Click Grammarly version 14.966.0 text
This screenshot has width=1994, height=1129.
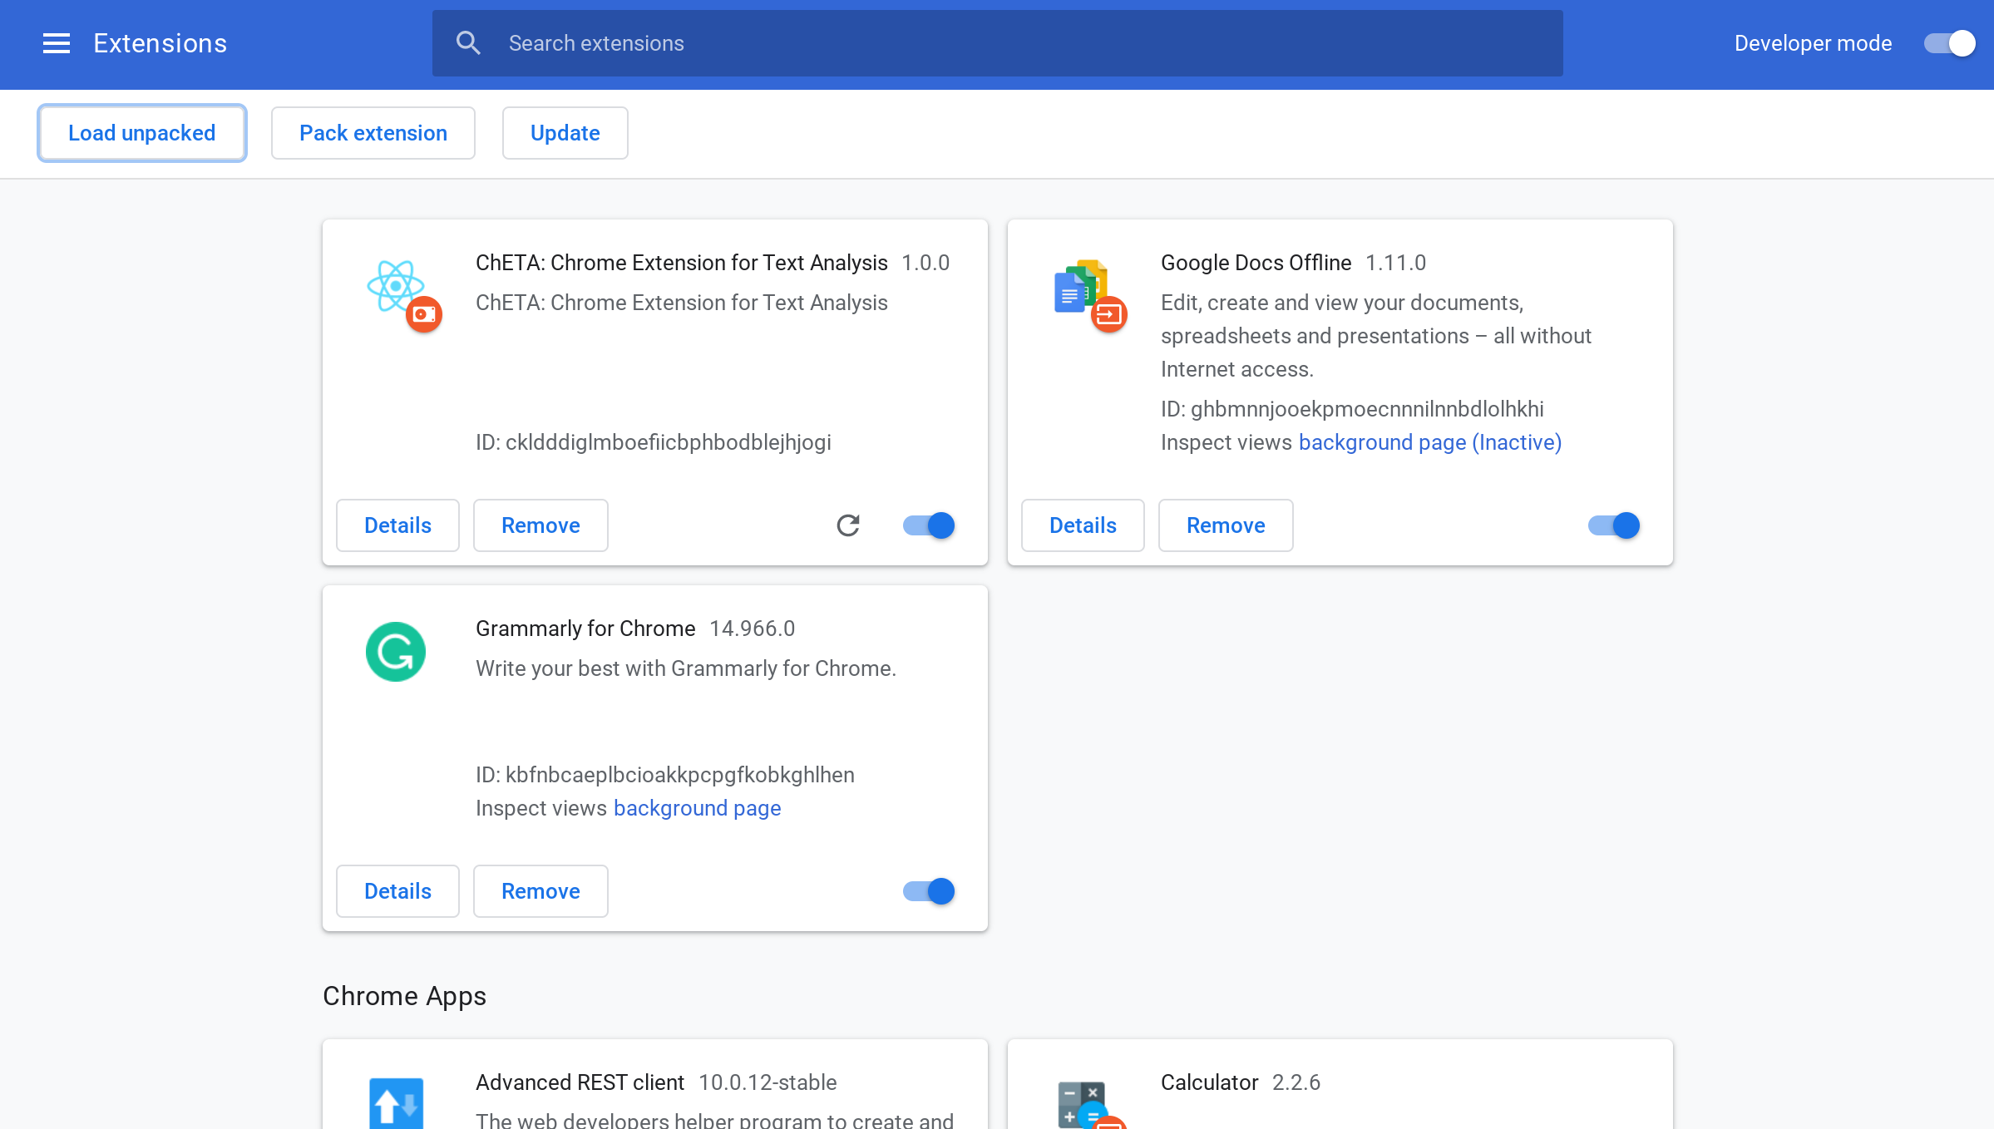pos(752,629)
